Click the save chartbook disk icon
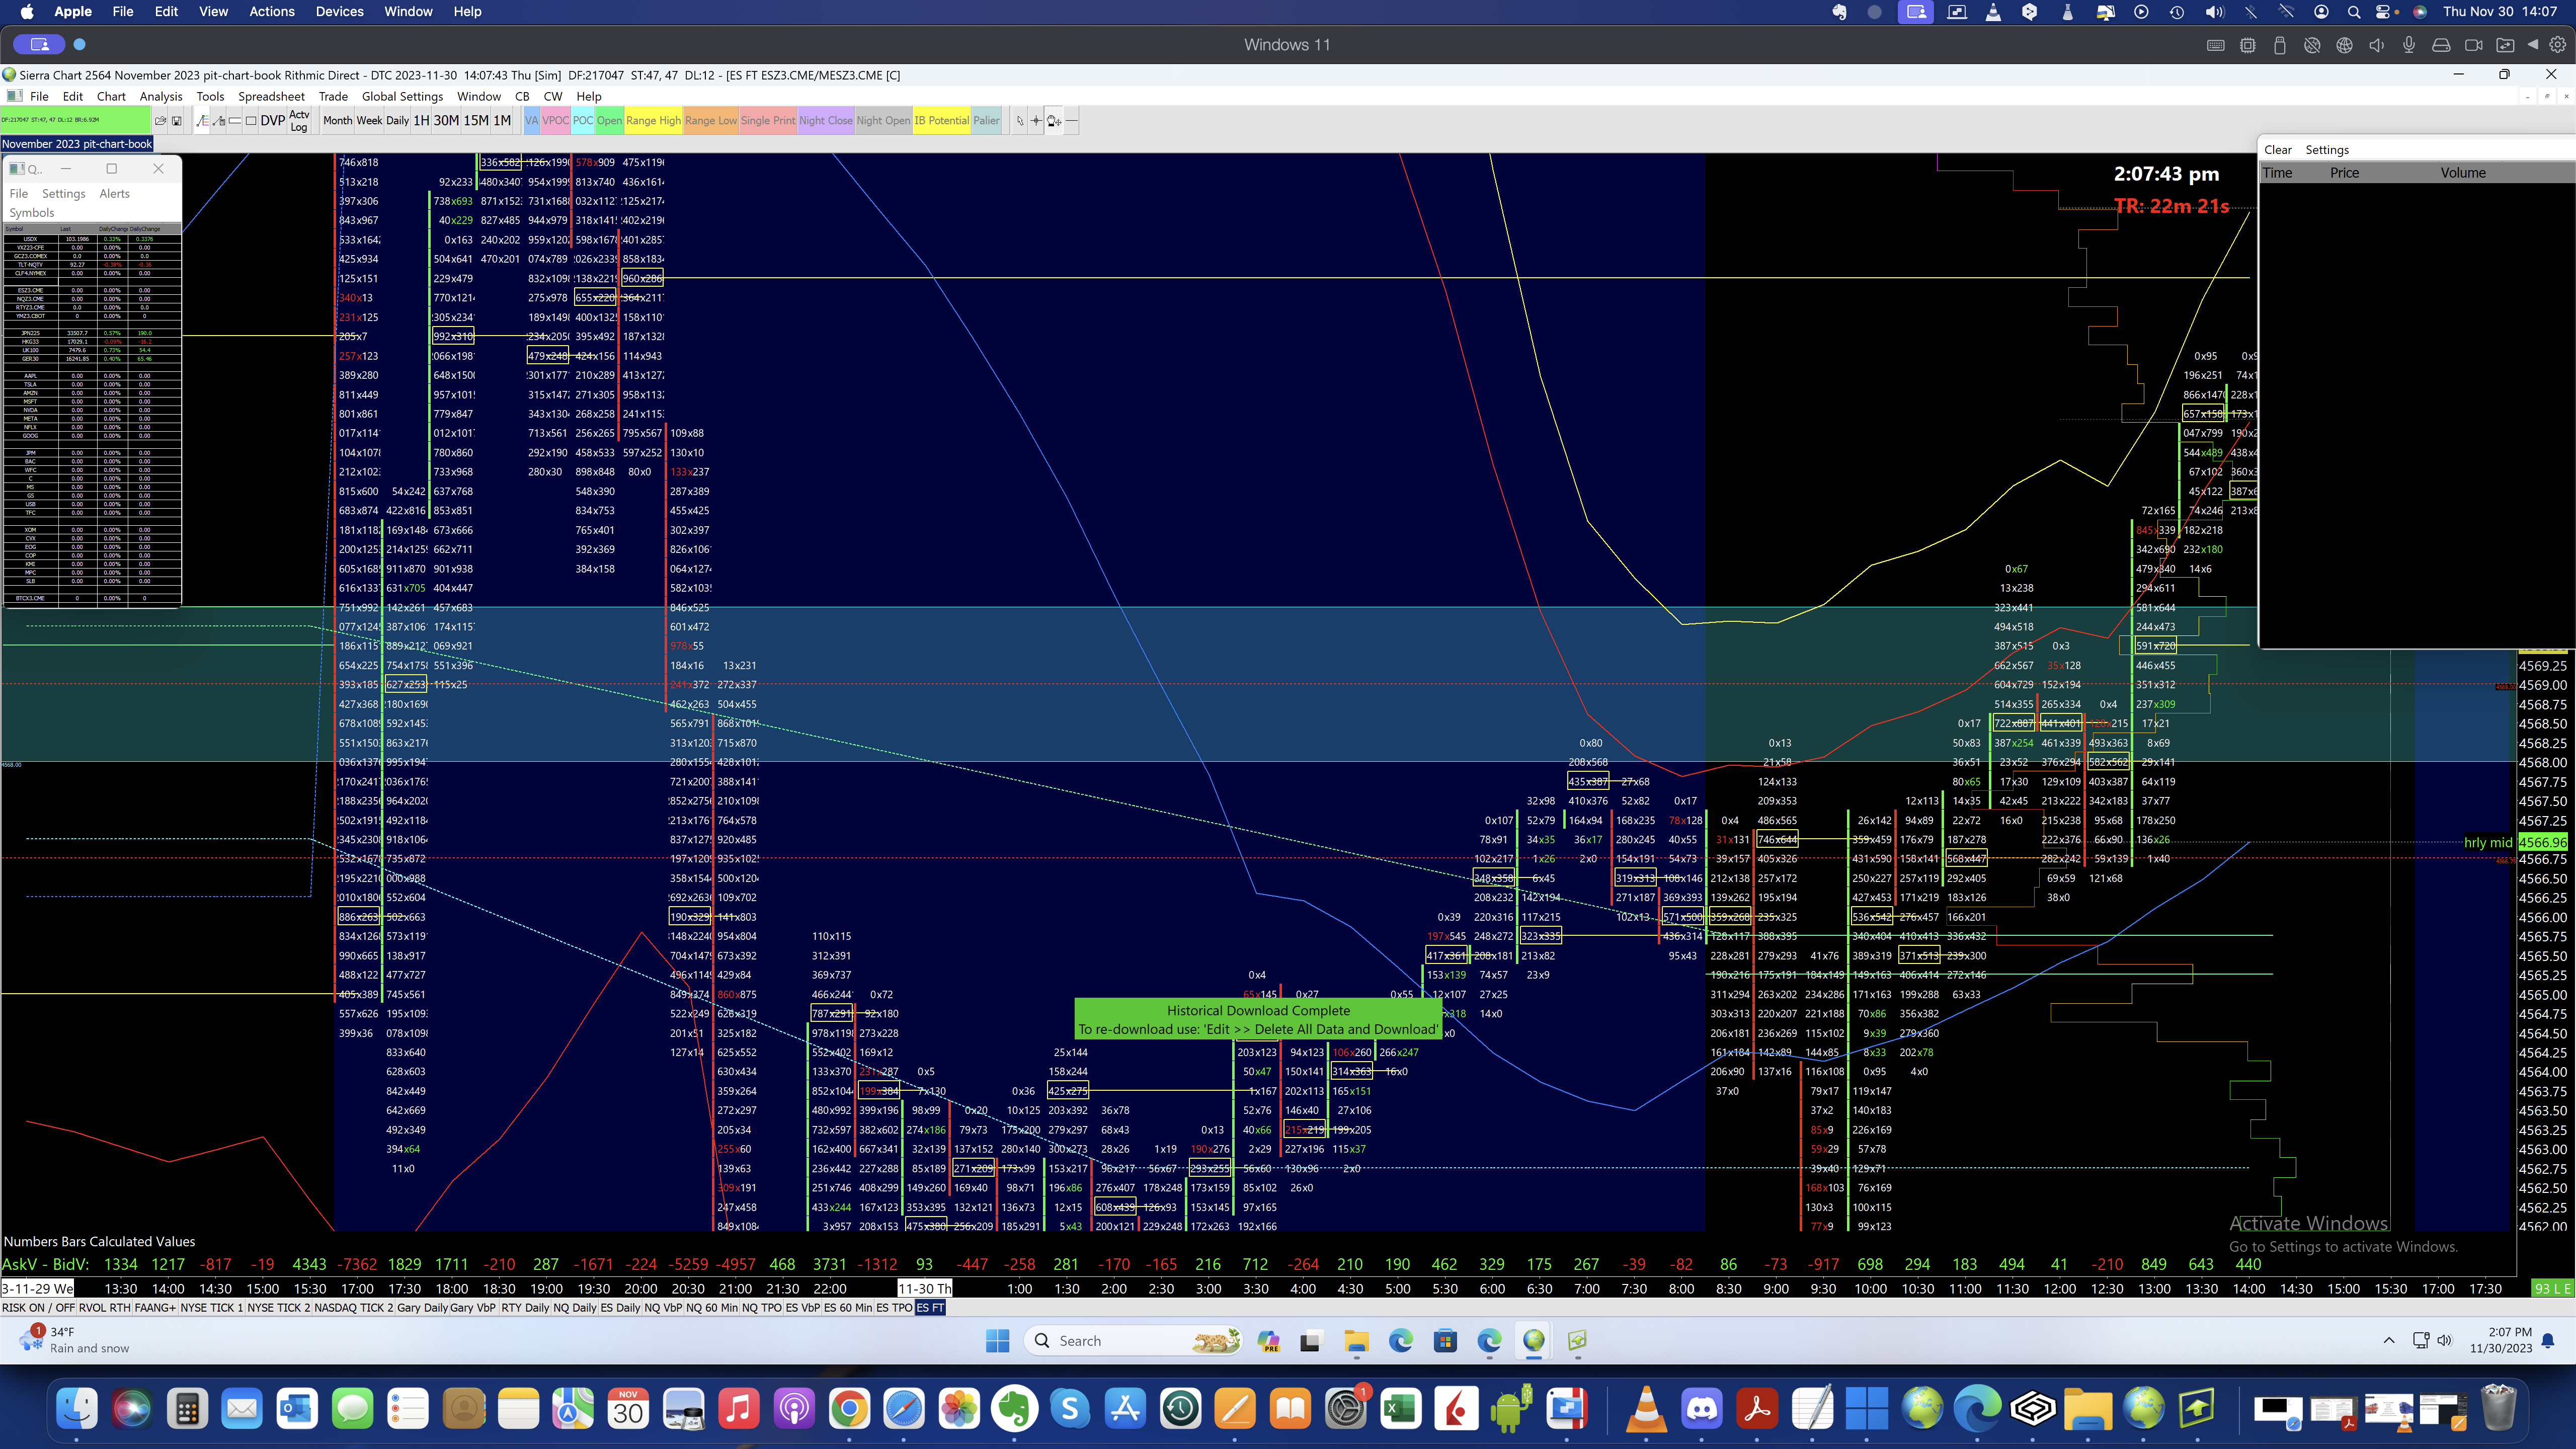Image resolution: width=2576 pixels, height=1449 pixels. click(x=176, y=121)
